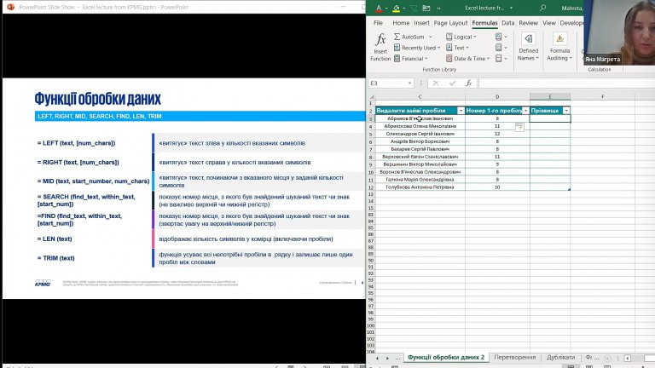Screen dimensions: 655x368
Task: Switch to the View ribbon tab
Action: click(x=549, y=23)
